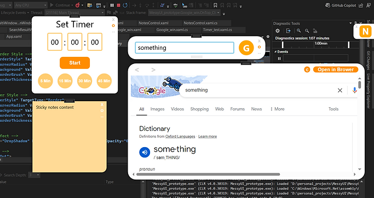Open GitHub Copilot
374x198 pixels.
(x=341, y=5)
